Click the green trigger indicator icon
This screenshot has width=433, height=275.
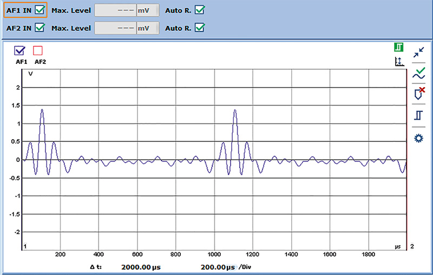(x=399, y=48)
